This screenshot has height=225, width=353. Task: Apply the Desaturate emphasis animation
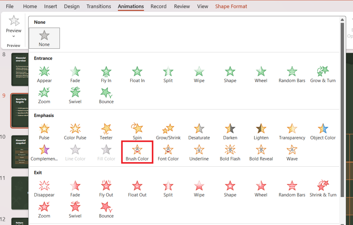click(199, 130)
